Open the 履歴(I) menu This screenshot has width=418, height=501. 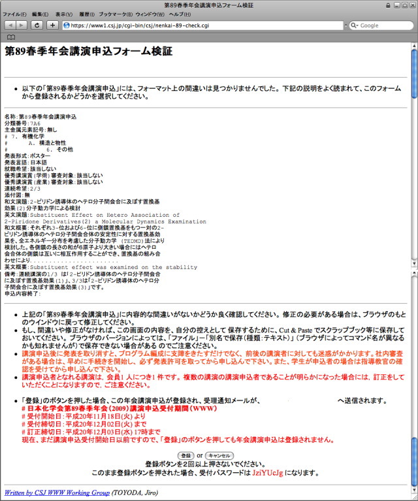coord(88,14)
